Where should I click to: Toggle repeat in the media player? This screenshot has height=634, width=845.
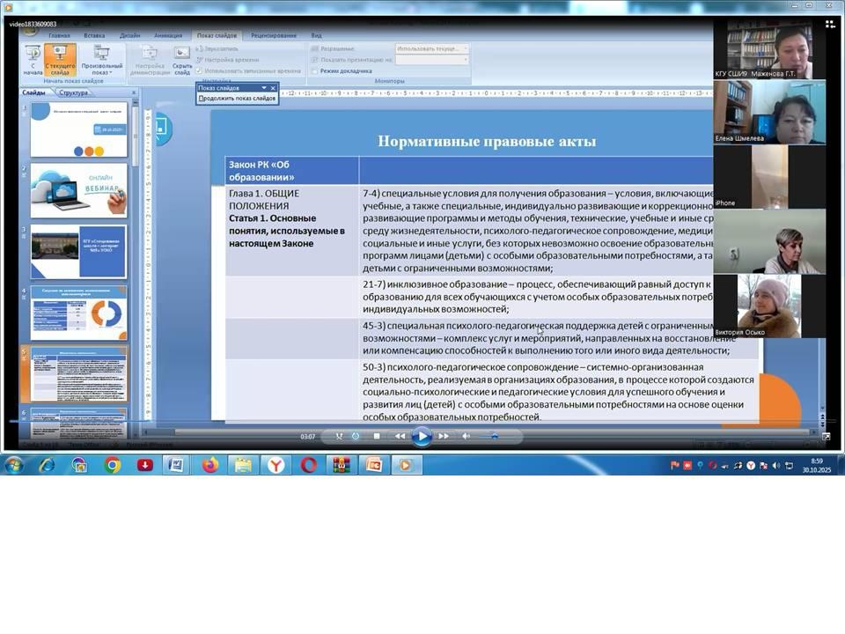(356, 436)
